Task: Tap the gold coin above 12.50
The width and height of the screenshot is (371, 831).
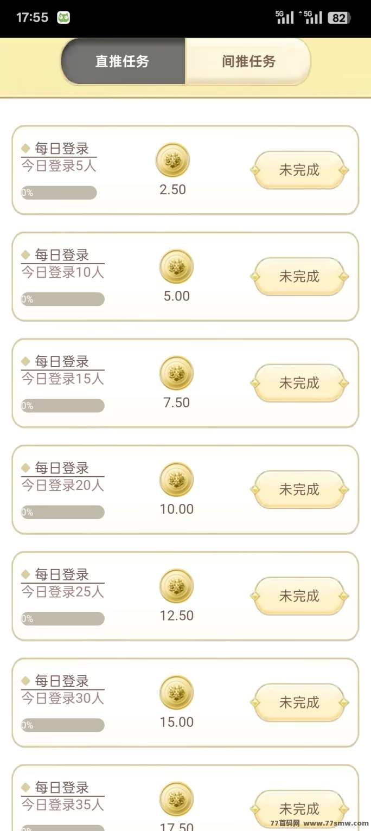Action: coord(176,586)
